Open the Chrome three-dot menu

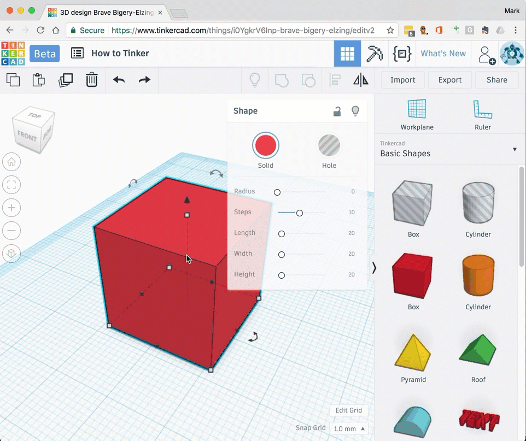[515, 30]
